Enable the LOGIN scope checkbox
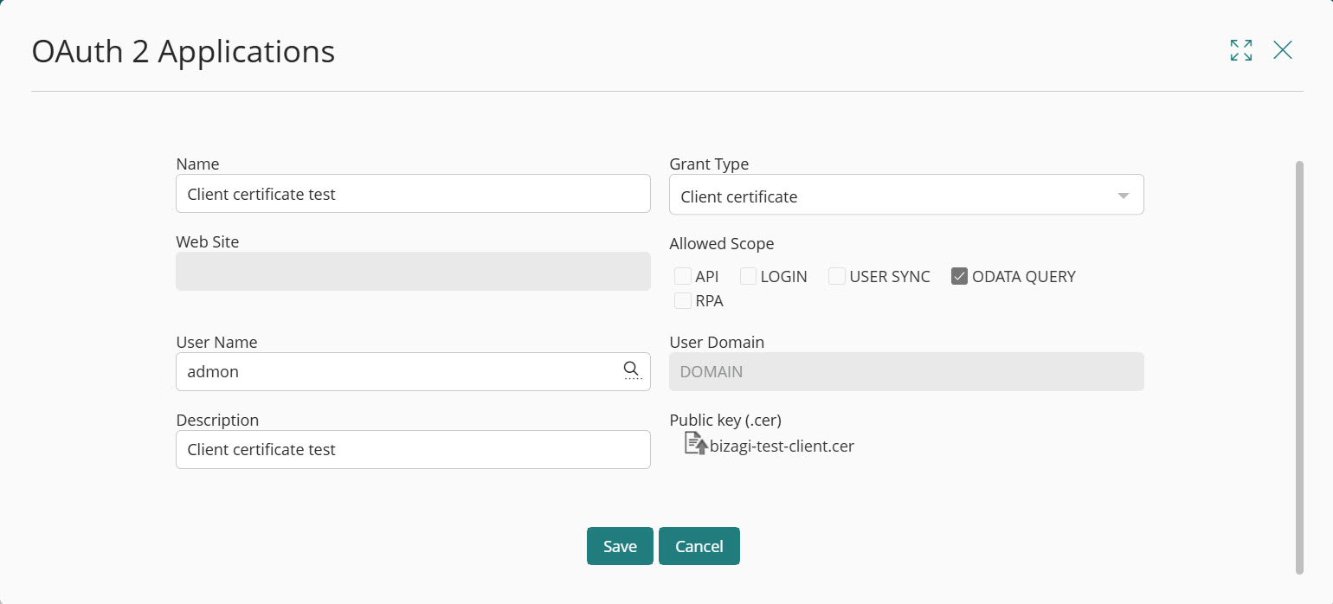The image size is (1333, 604). click(748, 275)
